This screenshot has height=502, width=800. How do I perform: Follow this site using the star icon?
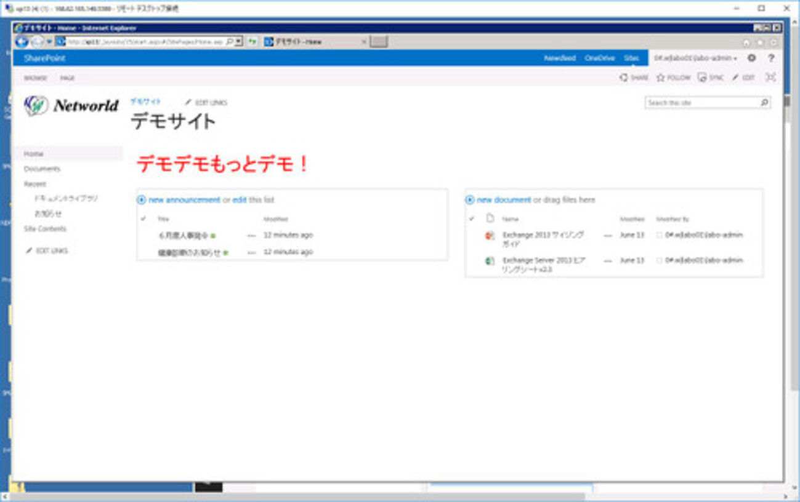661,78
